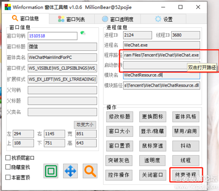
Task: Check the 本窗置顶 option
Action: (x=8, y=177)
